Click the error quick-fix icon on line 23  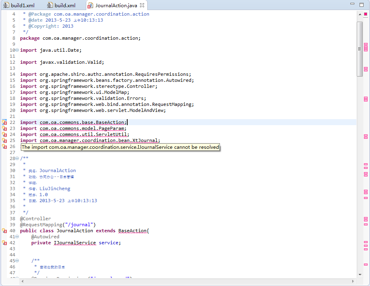pyautogui.click(x=4, y=128)
